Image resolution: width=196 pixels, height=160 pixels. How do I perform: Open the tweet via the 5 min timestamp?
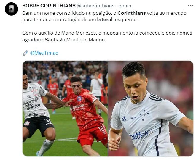pyautogui.click(x=125, y=6)
